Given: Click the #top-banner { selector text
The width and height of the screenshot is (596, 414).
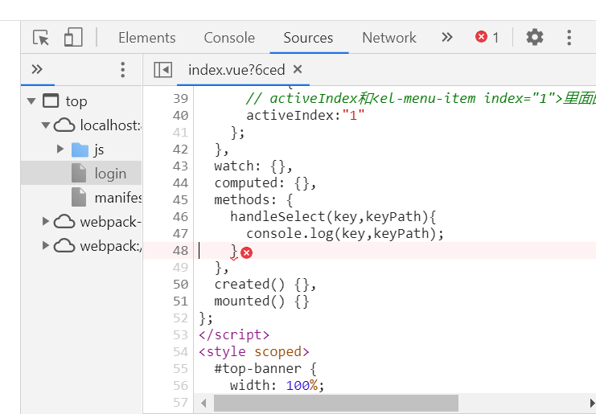Looking at the screenshot, I should pos(265,368).
